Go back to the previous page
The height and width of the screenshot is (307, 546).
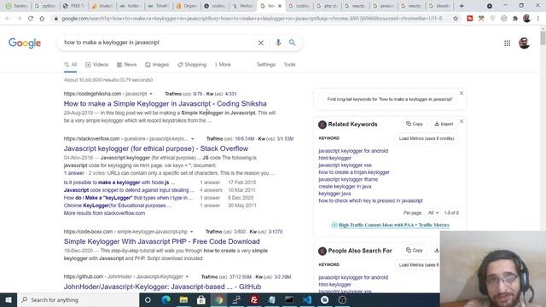click(x=8, y=18)
